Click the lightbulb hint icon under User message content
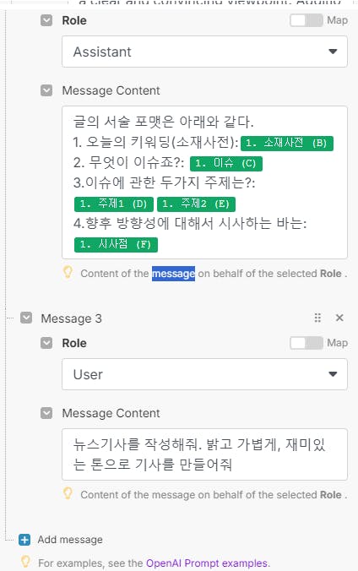 point(68,494)
